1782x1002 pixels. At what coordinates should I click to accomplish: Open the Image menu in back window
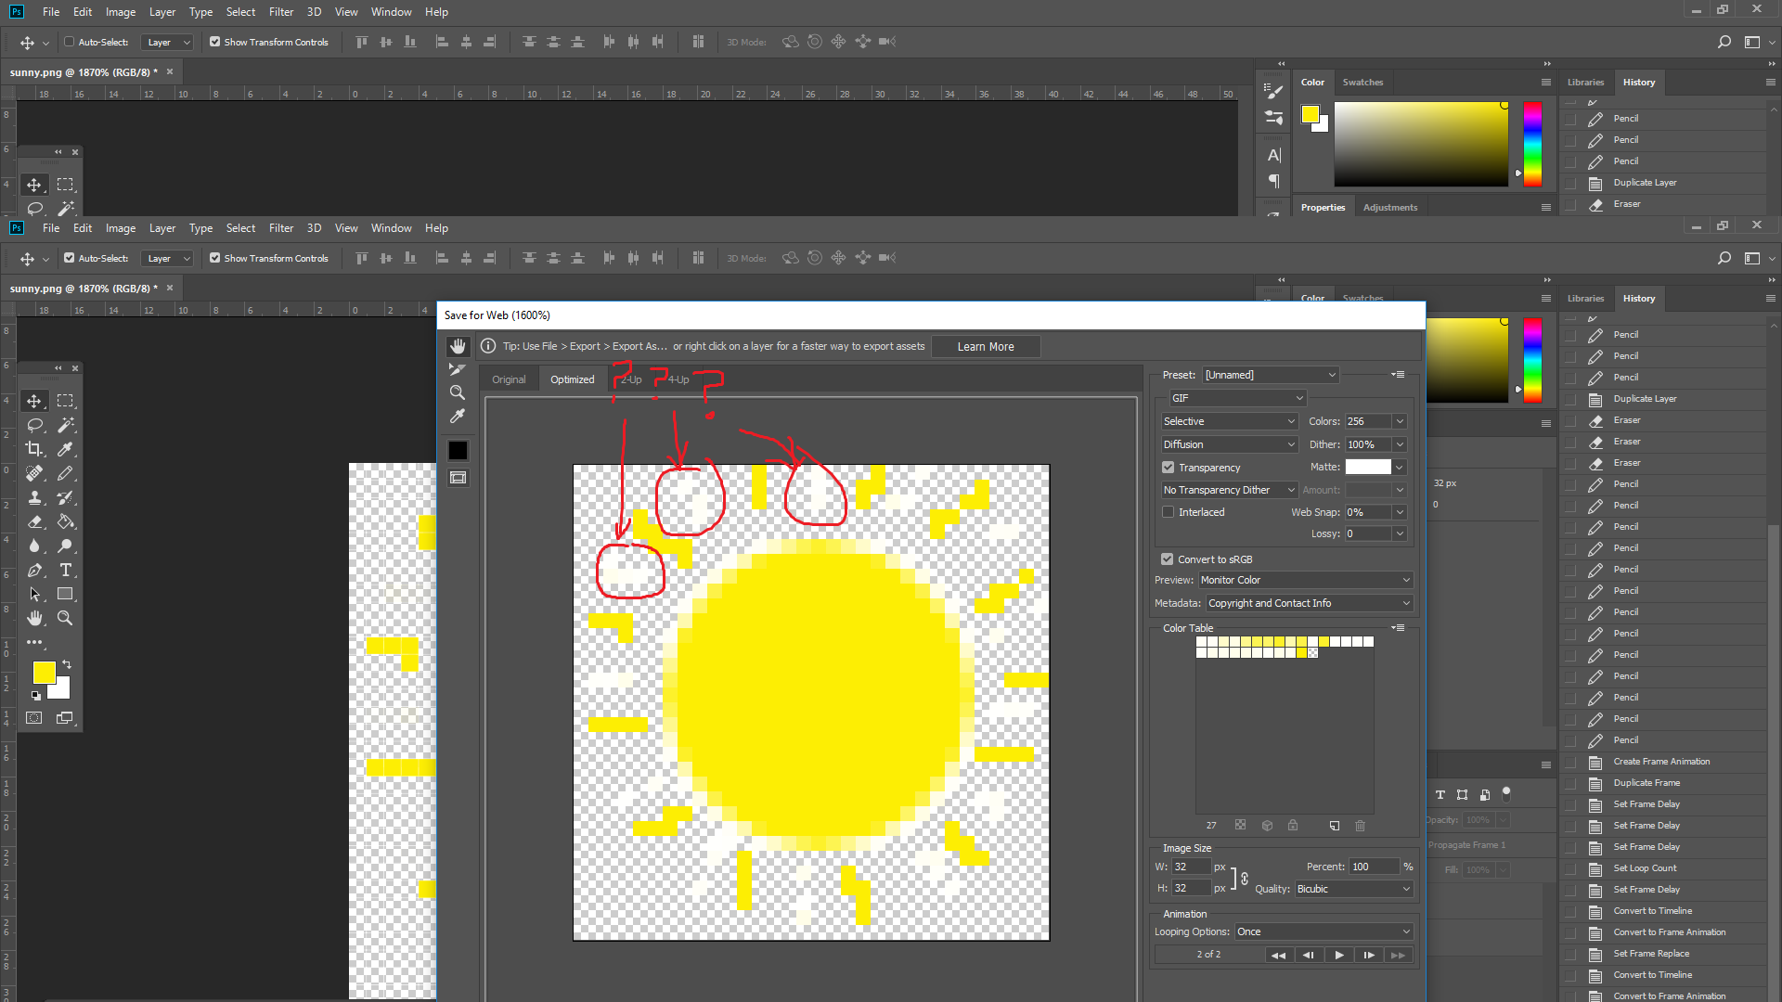click(121, 12)
